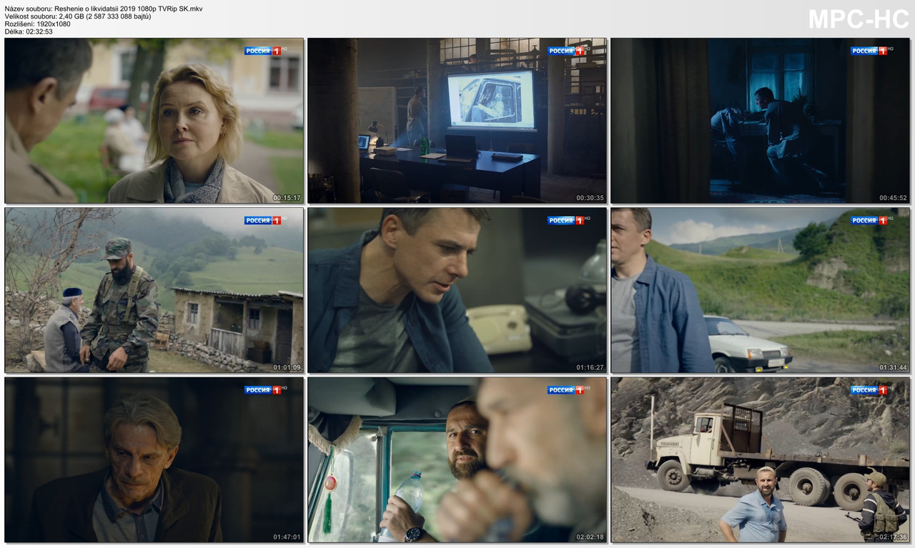Open the thumbnail timestamped 01:31:44
The image size is (915, 548).
[x=760, y=290]
